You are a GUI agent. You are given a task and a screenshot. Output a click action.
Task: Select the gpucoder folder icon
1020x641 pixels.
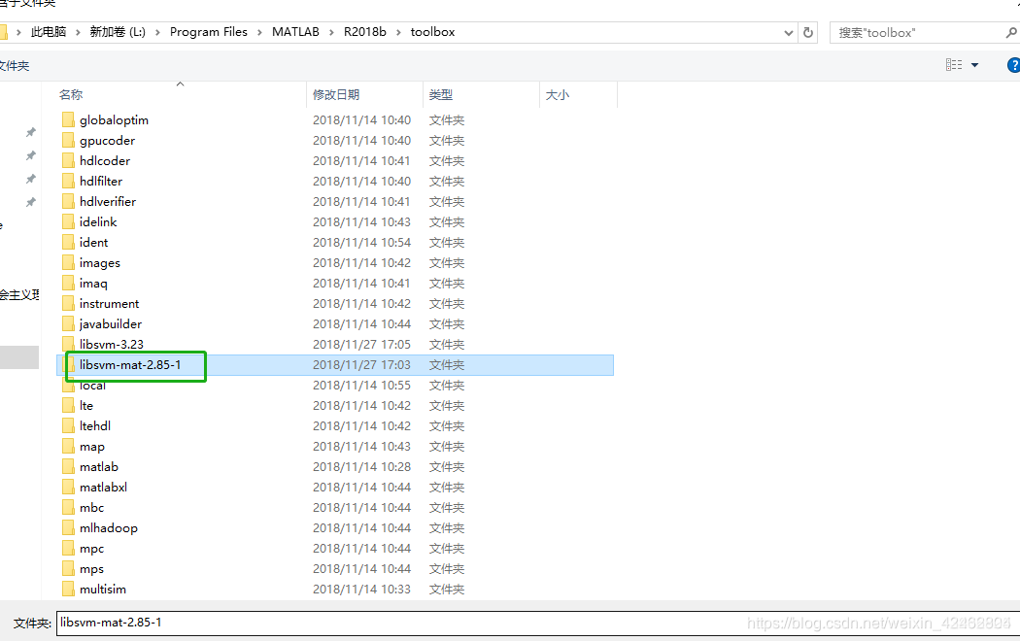point(68,141)
